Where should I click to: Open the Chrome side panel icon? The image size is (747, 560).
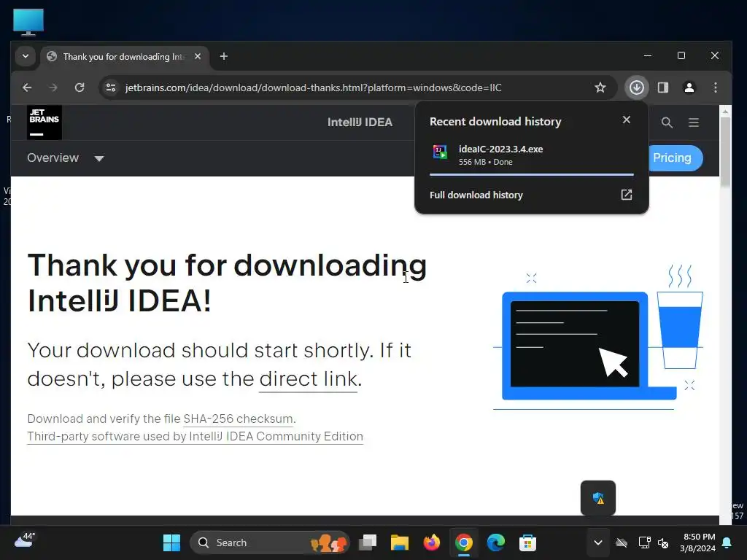[x=663, y=87]
